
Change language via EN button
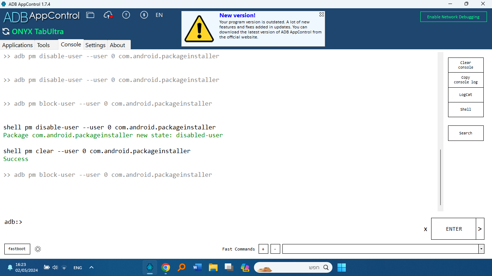[159, 15]
